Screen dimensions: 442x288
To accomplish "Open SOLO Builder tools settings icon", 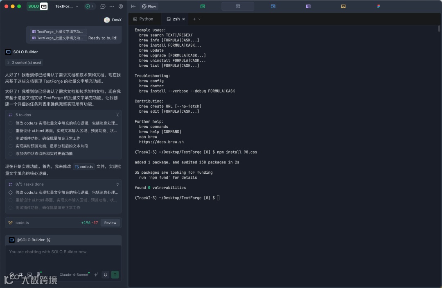I will pos(48,240).
